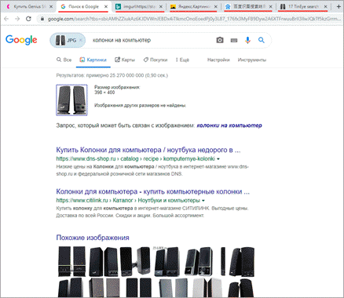Open last similar image in top row

[x=242, y=261]
